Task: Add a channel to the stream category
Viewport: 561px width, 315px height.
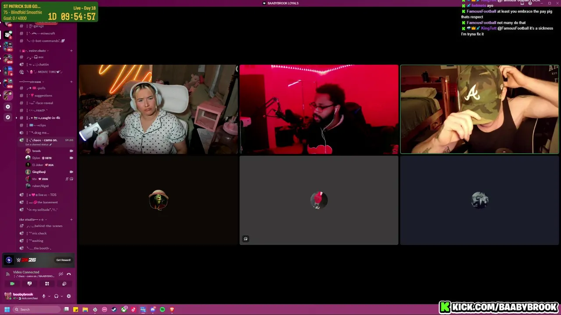Action: 71,82
